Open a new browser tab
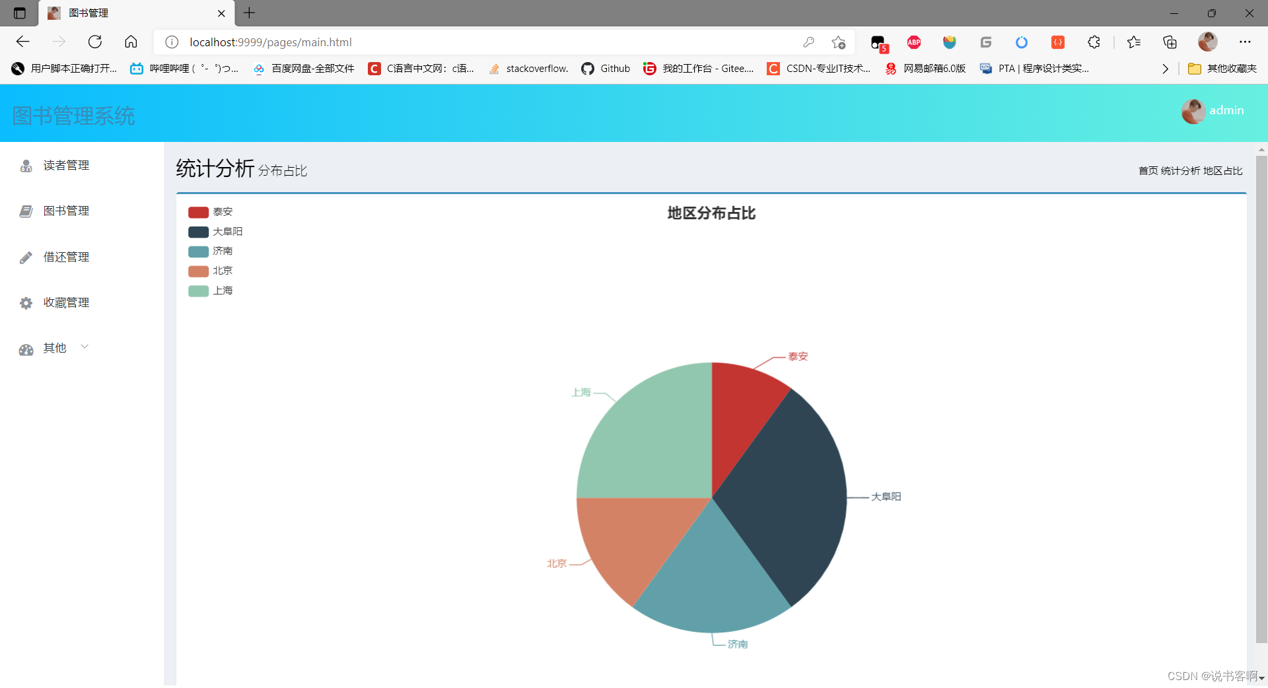Viewport: 1268px width, 688px height. pos(249,13)
